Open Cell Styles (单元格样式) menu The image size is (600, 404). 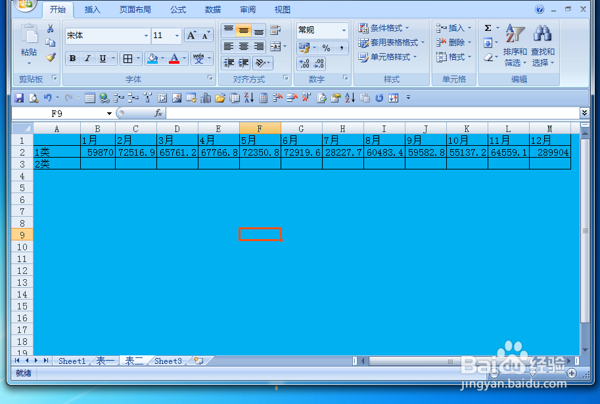(x=388, y=57)
